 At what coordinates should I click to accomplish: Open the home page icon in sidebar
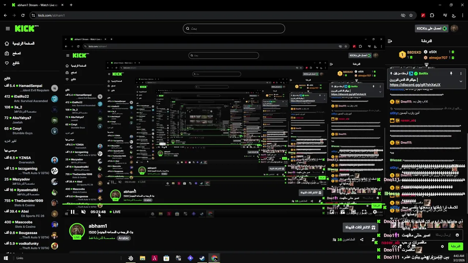click(x=7, y=43)
